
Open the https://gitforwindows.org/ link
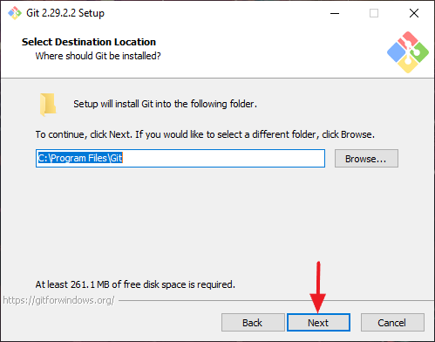click(x=58, y=300)
